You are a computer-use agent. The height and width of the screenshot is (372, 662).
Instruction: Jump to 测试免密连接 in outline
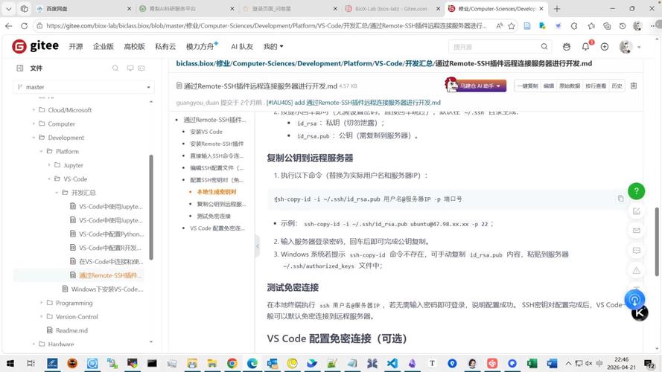coord(214,216)
